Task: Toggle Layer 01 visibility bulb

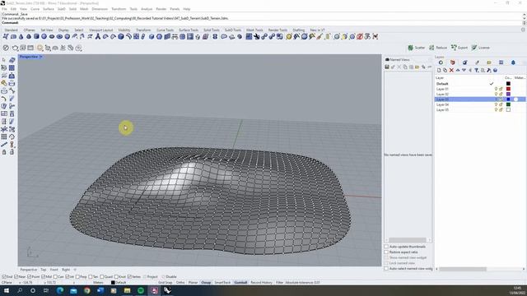Action: coord(496,89)
